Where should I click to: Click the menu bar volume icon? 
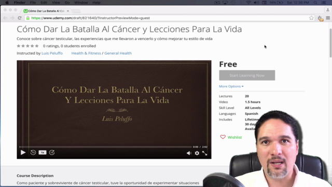pyautogui.click(x=256, y=3)
